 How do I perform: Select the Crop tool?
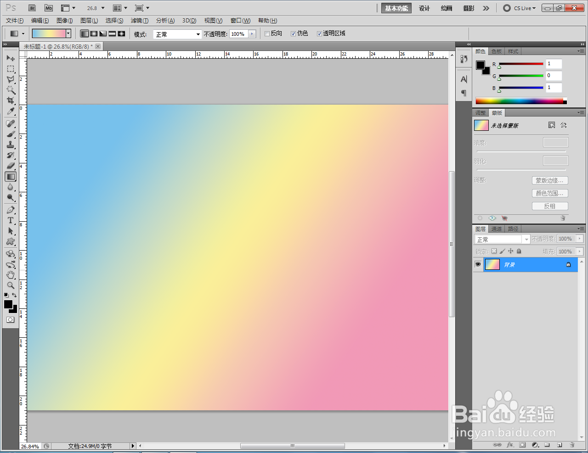click(11, 101)
